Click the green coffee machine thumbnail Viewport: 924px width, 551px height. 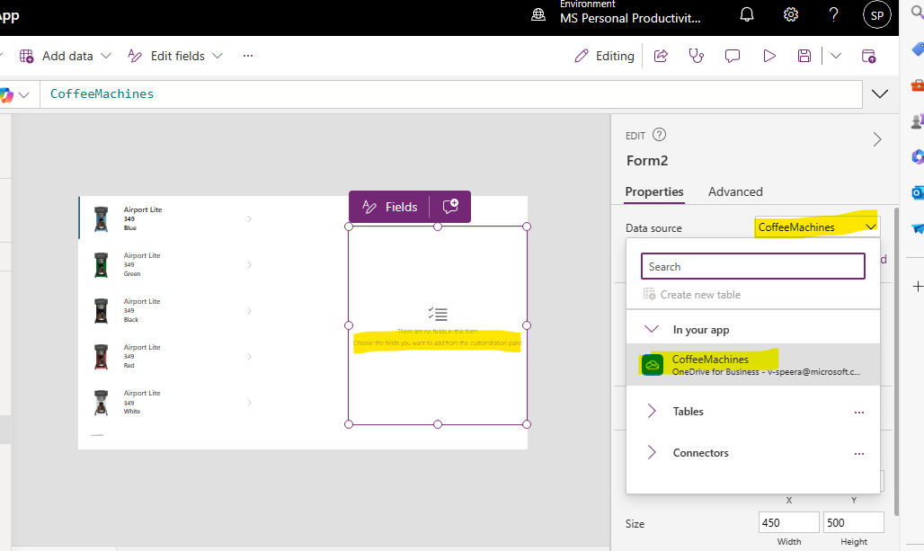pyautogui.click(x=102, y=265)
